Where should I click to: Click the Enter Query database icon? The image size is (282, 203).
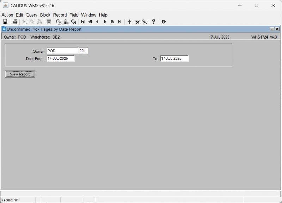(59, 22)
